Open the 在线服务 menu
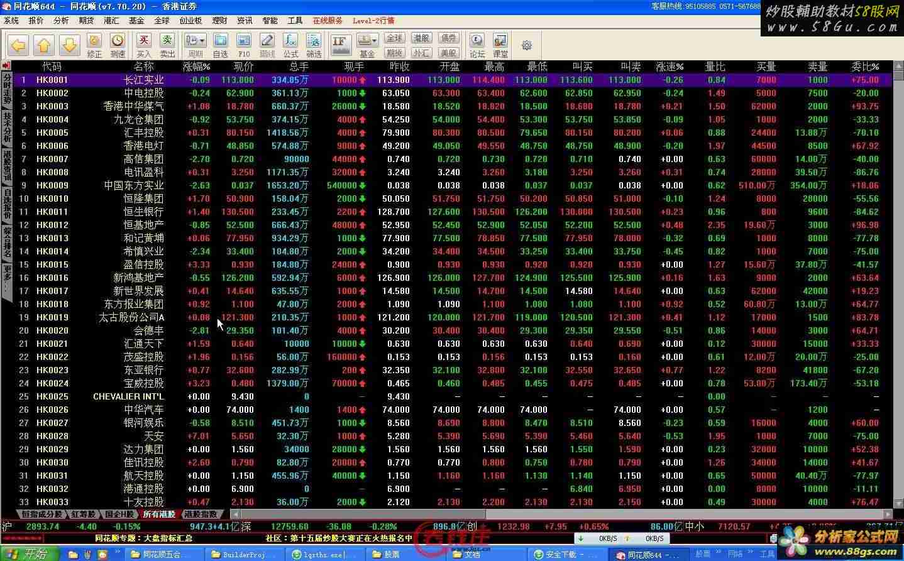This screenshot has width=904, height=561. (x=328, y=21)
